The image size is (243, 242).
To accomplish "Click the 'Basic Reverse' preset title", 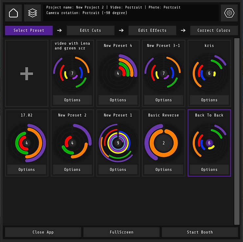I will pyautogui.click(x=164, y=115).
